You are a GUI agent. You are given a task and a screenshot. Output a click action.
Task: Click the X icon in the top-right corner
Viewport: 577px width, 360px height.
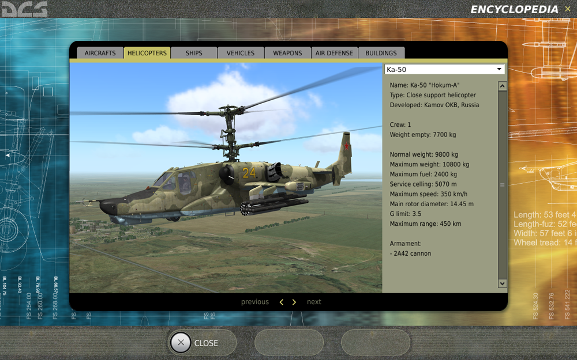(x=567, y=9)
